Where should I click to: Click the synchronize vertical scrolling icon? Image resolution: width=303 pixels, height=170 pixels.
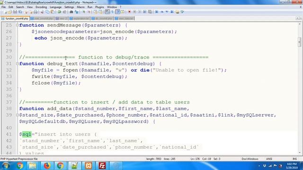click(x=95, y=12)
